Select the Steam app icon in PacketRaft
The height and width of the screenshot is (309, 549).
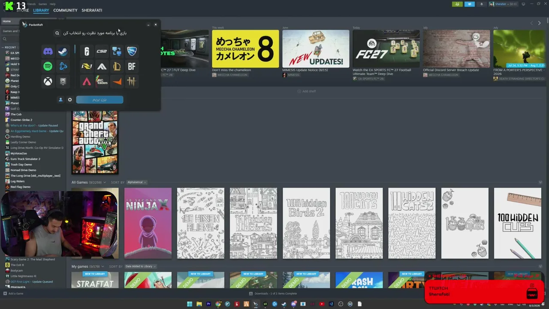[x=63, y=51]
